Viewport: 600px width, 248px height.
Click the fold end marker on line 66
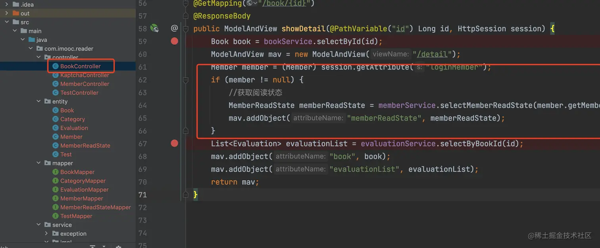tap(185, 131)
